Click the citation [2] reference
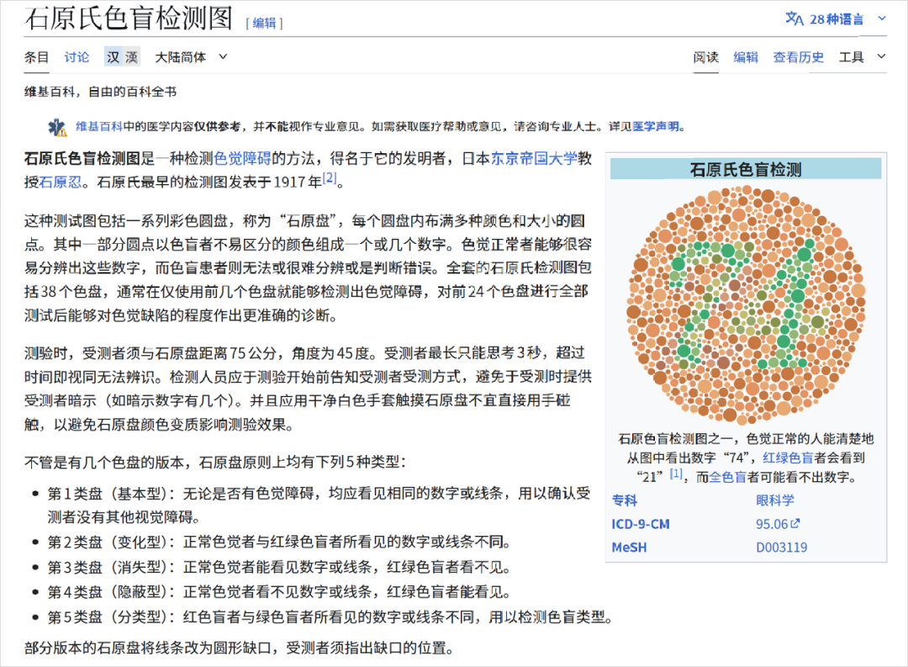908x667 pixels. [x=329, y=178]
